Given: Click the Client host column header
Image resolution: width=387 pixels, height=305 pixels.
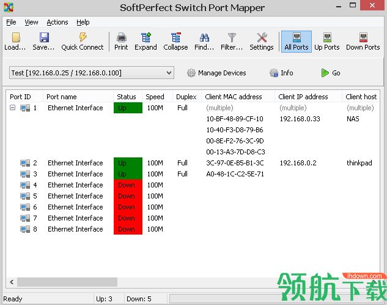Looking at the screenshot, I should click(x=361, y=97).
